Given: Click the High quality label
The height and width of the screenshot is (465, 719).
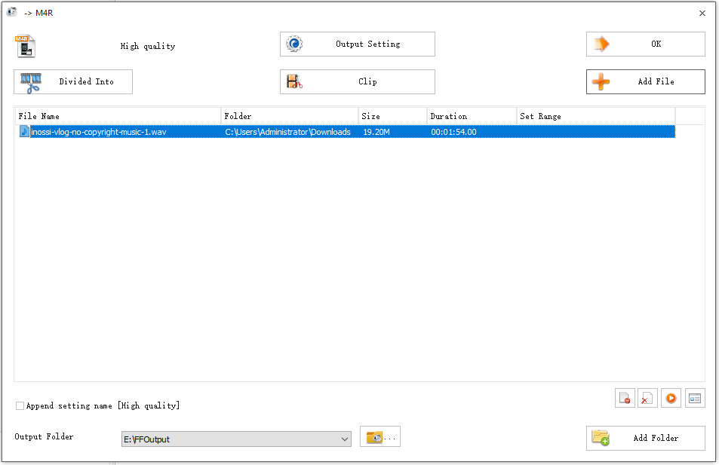Looking at the screenshot, I should point(148,46).
